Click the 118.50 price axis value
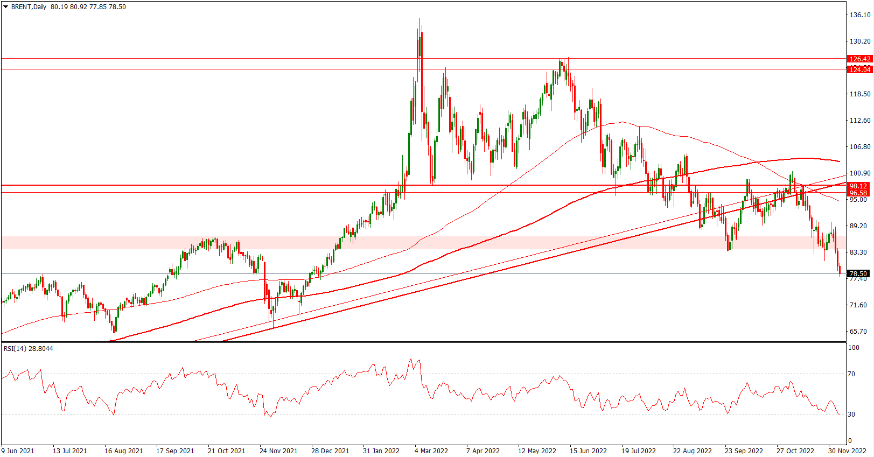874x457 pixels. tap(860, 94)
